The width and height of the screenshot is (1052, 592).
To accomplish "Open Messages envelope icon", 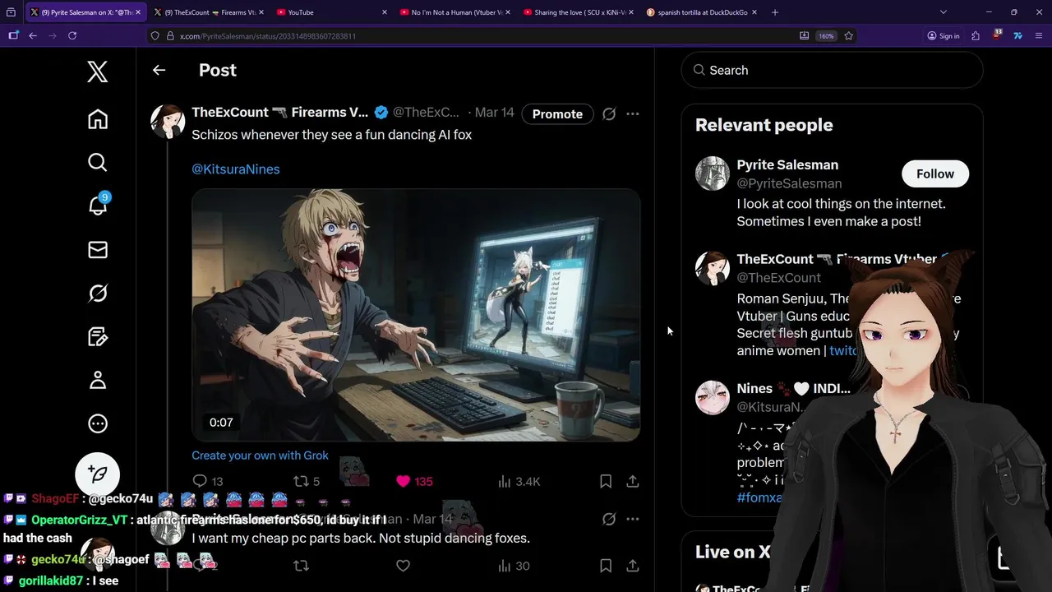I will (98, 250).
